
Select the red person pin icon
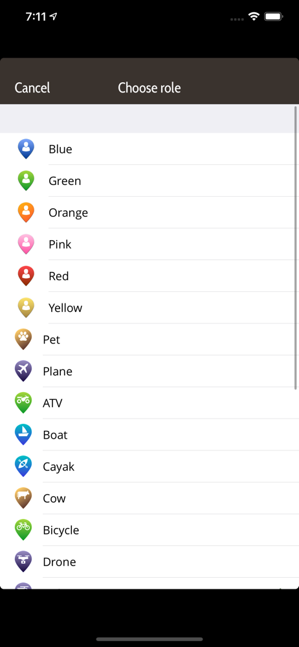pyautogui.click(x=26, y=276)
